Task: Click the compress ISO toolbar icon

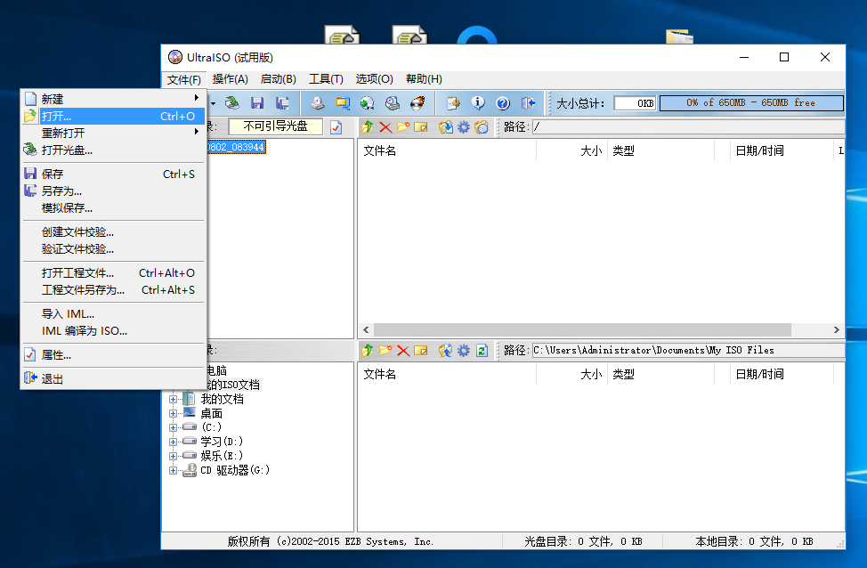Action: tap(343, 103)
